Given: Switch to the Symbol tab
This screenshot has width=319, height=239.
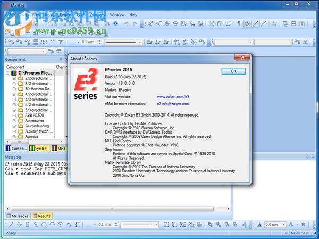Looking at the screenshot, I should [x=39, y=149].
